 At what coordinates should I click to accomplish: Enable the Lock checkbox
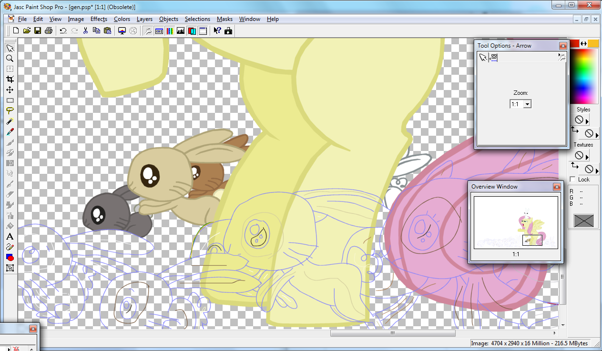572,180
